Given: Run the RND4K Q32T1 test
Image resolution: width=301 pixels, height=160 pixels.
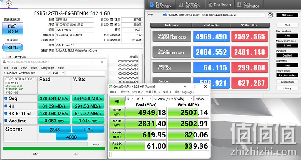Looking at the screenshot, I should (117, 134).
